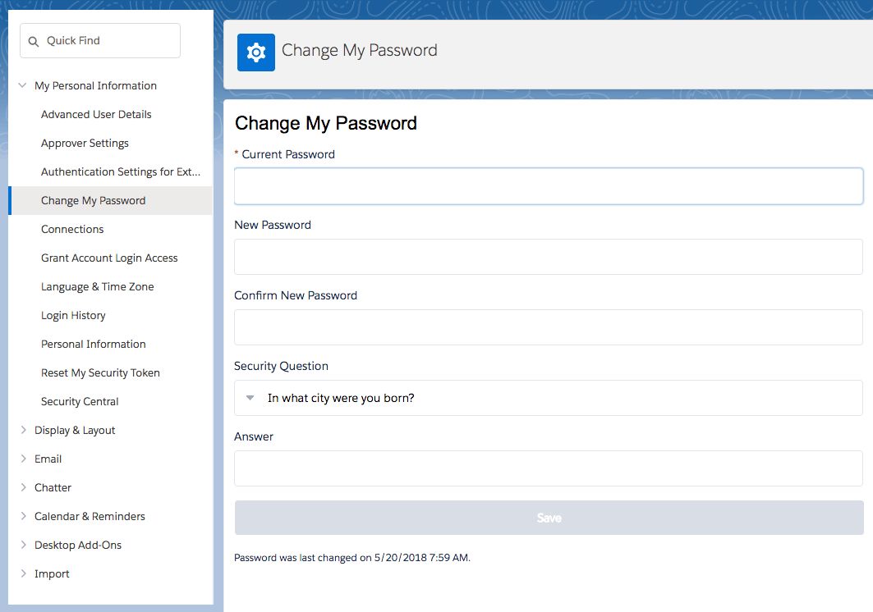873x612 pixels.
Task: Click the Setup gear icon in header
Action: pyautogui.click(x=256, y=53)
